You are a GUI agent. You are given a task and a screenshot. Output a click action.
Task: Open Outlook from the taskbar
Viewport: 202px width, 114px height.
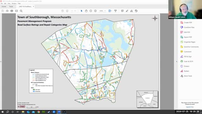pyautogui.click(x=28, y=112)
